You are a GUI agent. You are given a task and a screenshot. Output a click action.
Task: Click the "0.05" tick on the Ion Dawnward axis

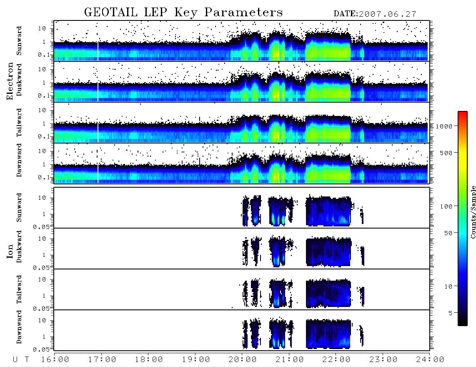[41, 349]
